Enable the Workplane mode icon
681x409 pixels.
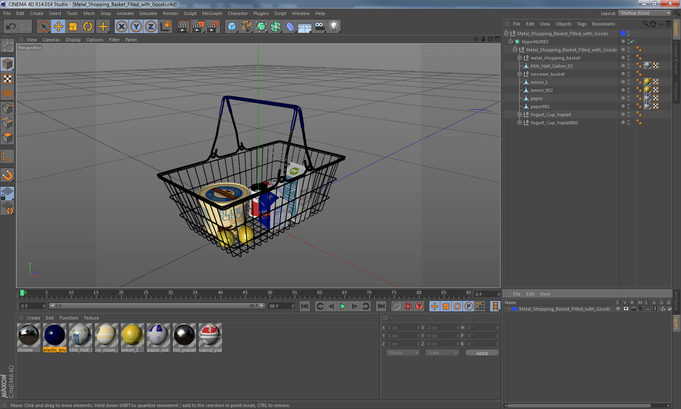[x=8, y=93]
